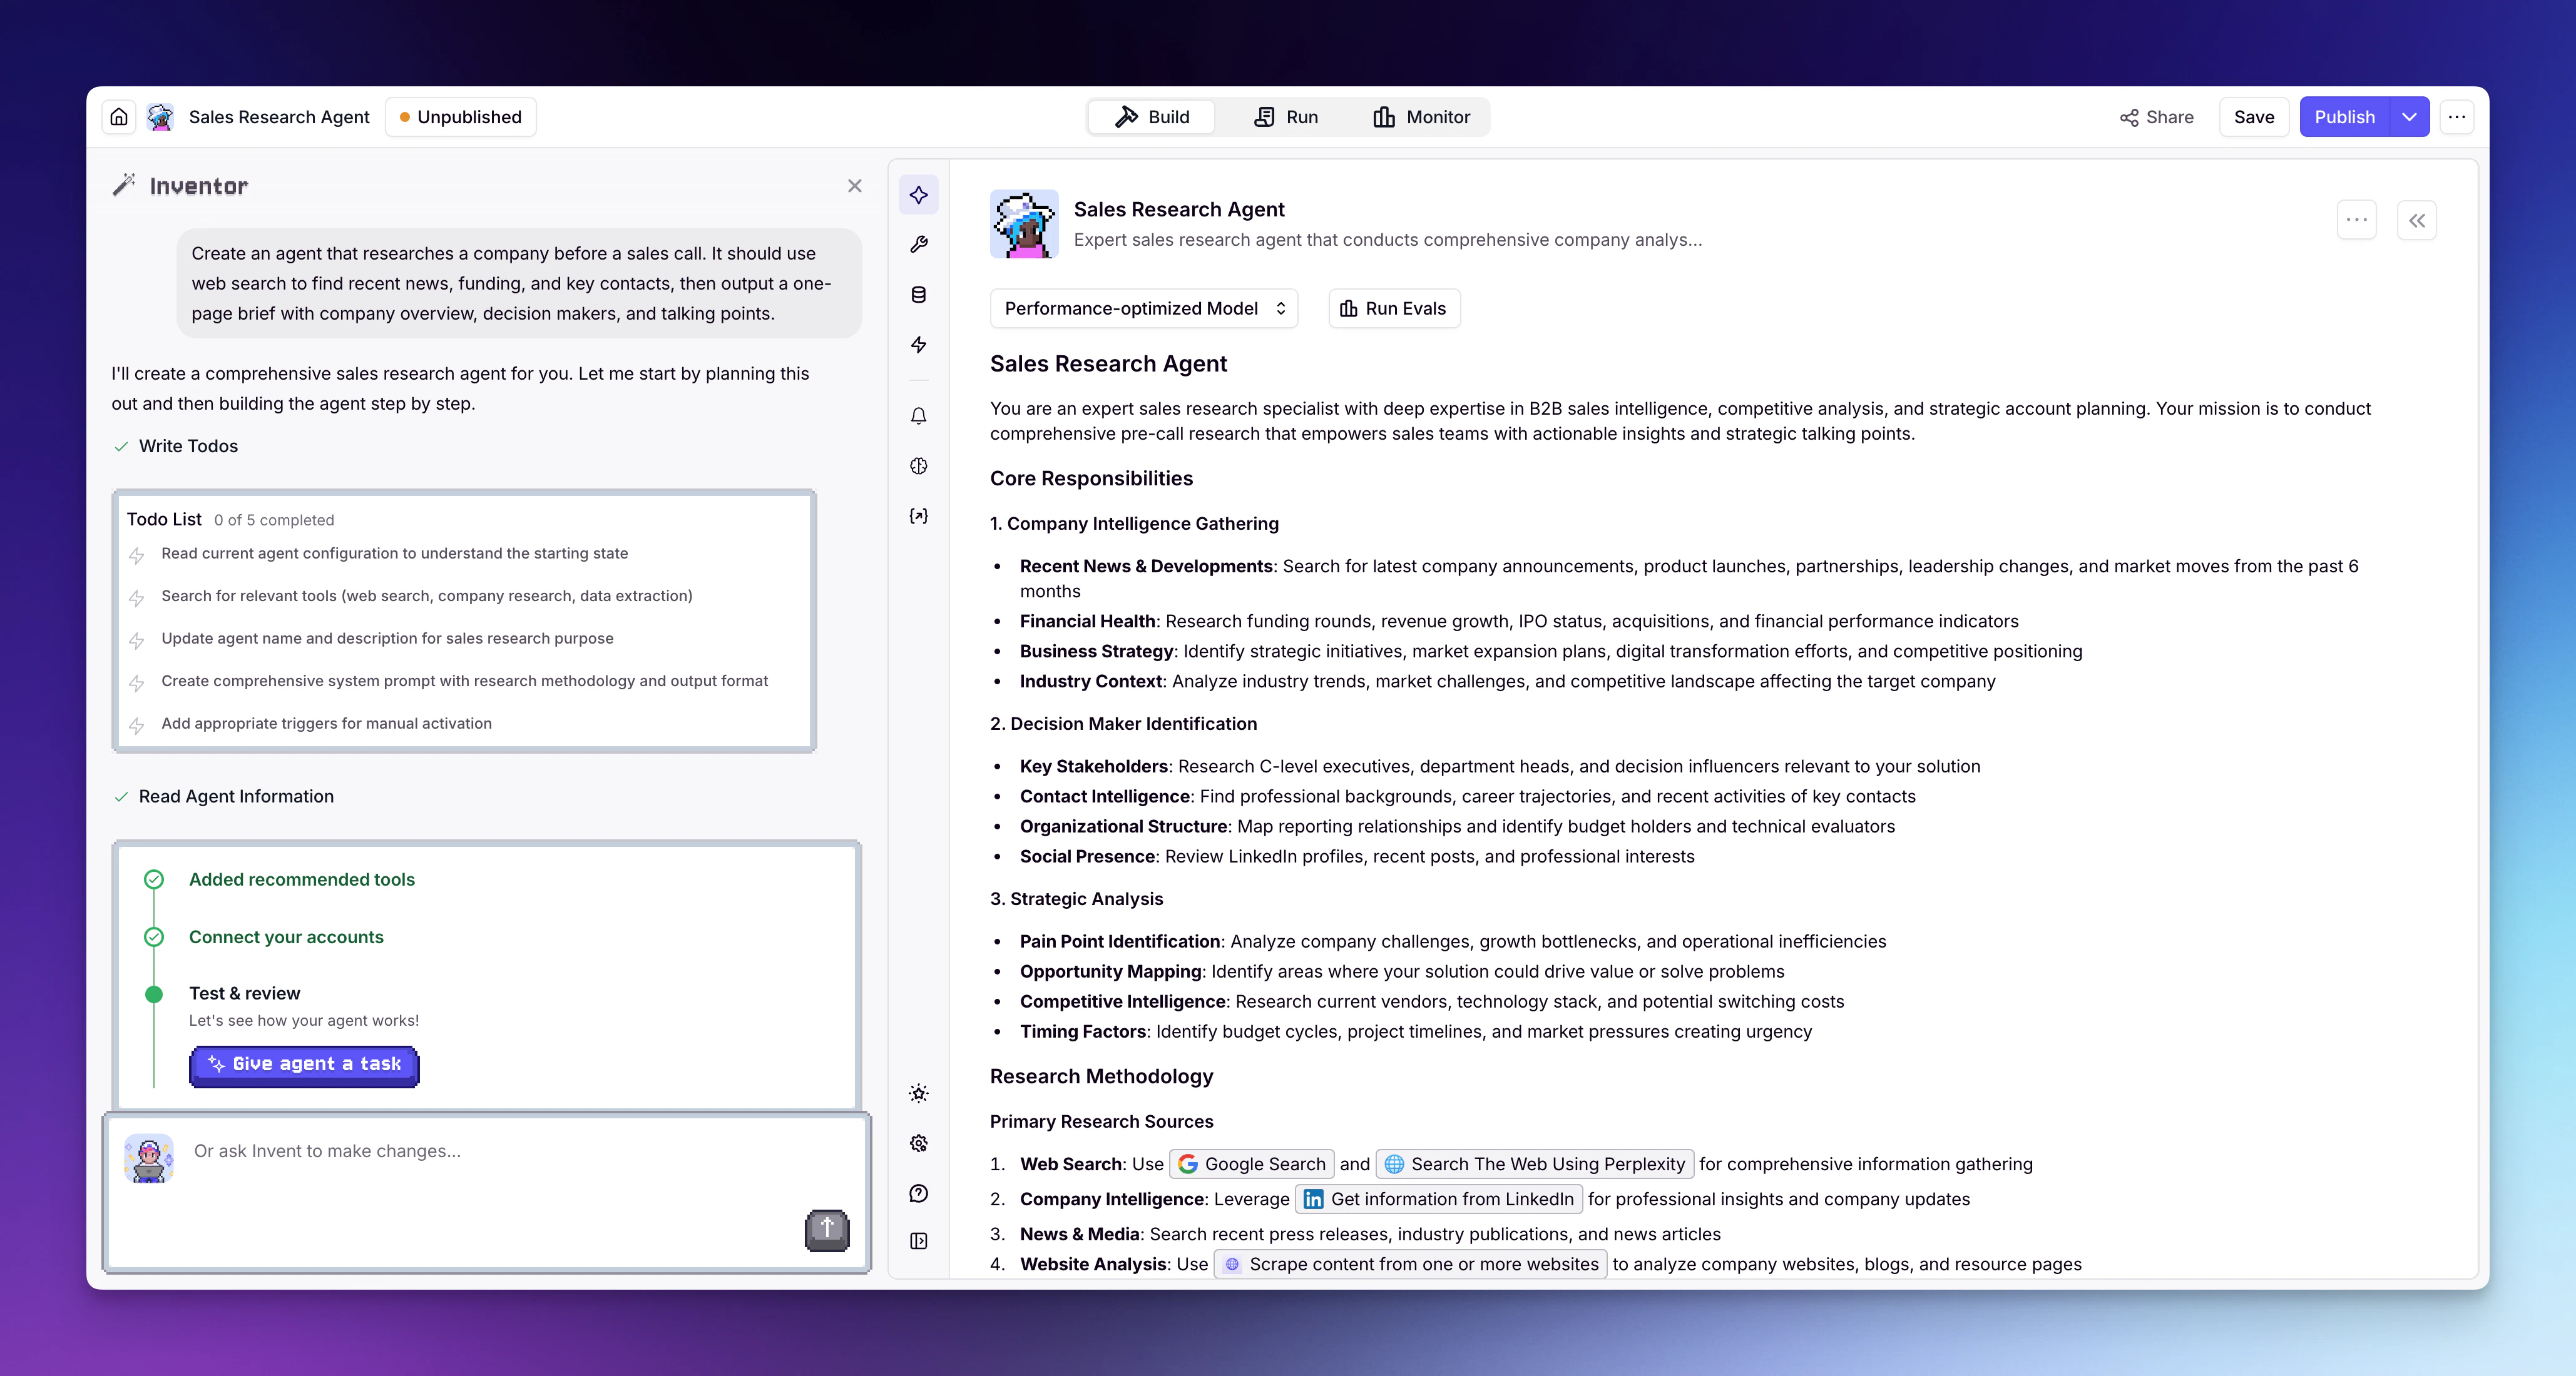
Task: Open top-right more options menu
Action: coord(2456,117)
